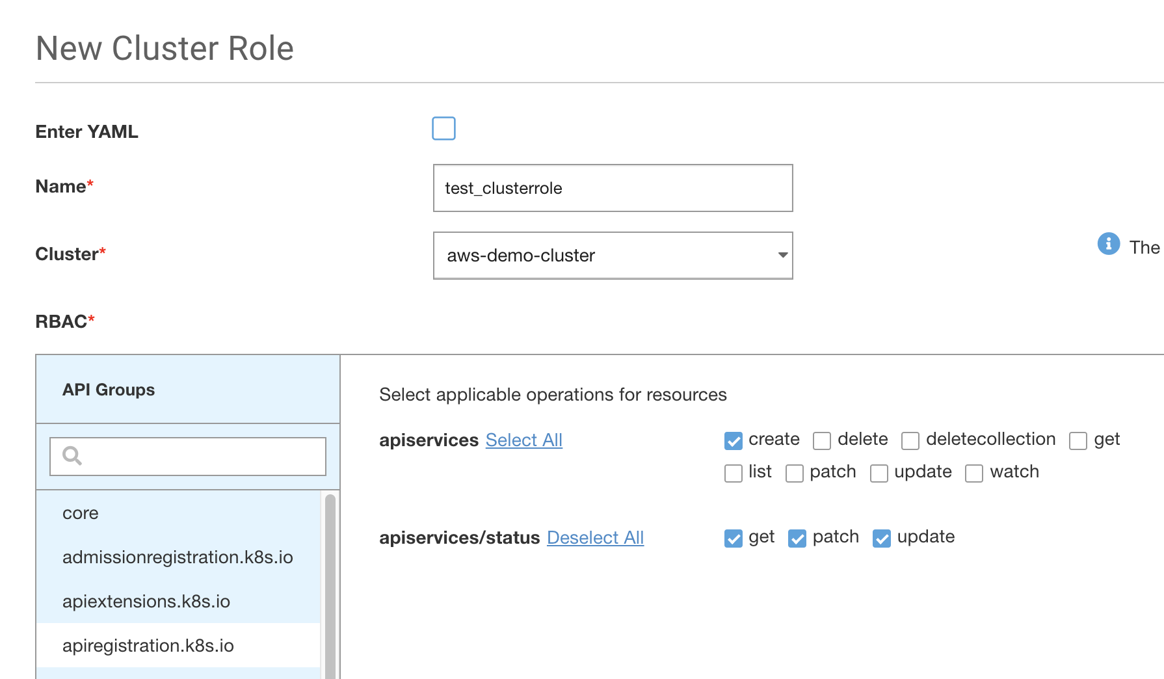
Task: Uncheck the create operation for apiservices
Action: pos(733,441)
